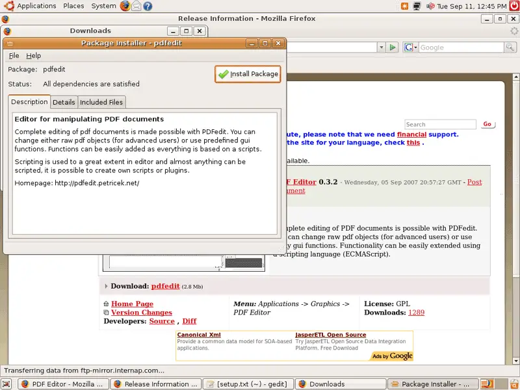Click the Firefox icon in the Downloads window title bar
Screen dimensions: 520x390
click(7, 31)
